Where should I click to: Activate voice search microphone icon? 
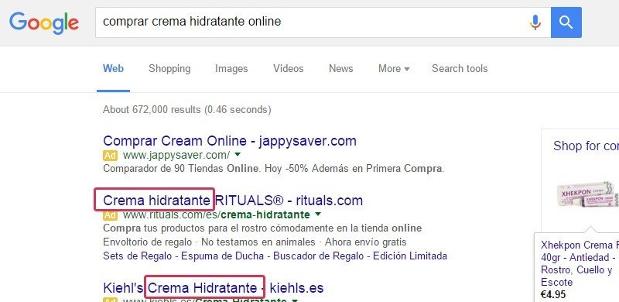point(535,22)
